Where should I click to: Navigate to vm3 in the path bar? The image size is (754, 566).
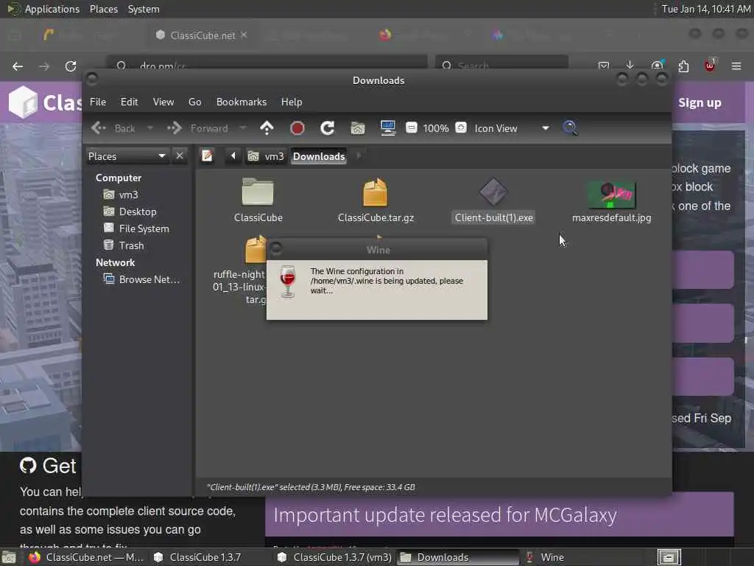266,156
